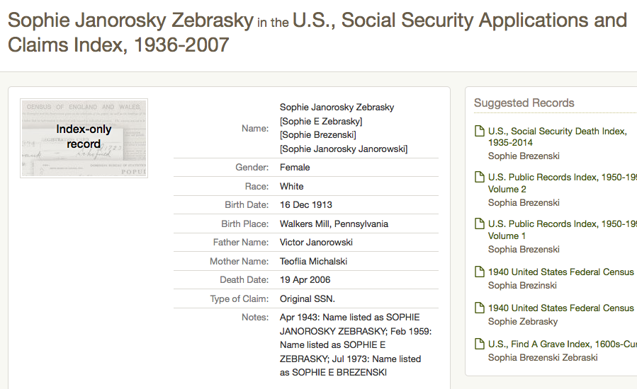Image resolution: width=637 pixels, height=389 pixels.
Task: Click document icon beside Social Security Death Index
Action: [480, 132]
